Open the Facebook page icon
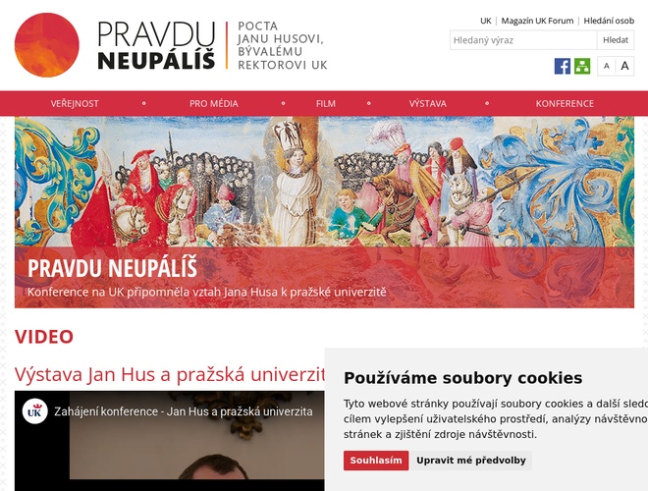The image size is (648, 491). (562, 66)
